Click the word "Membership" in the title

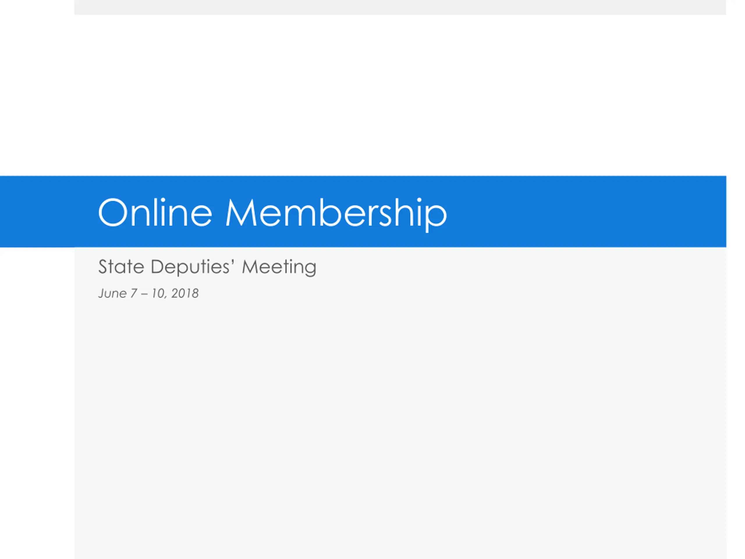(336, 213)
